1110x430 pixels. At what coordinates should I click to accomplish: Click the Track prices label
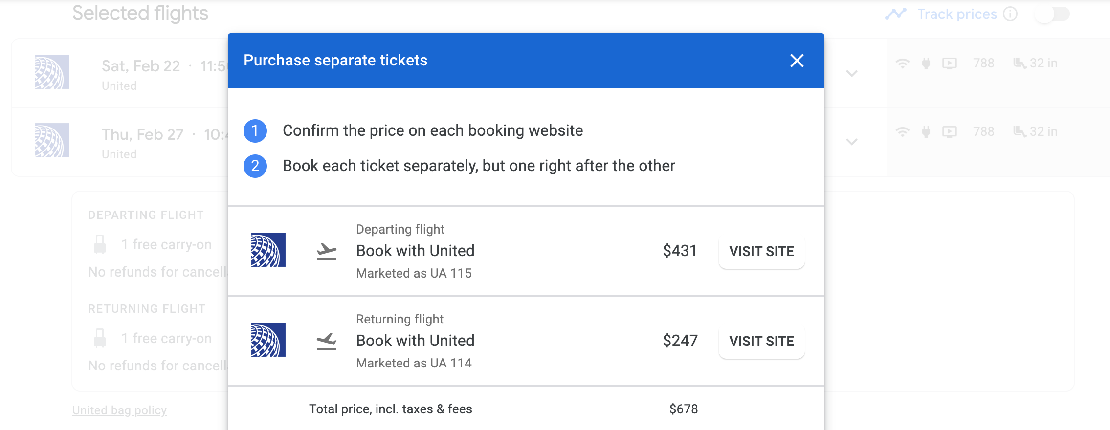click(x=956, y=14)
